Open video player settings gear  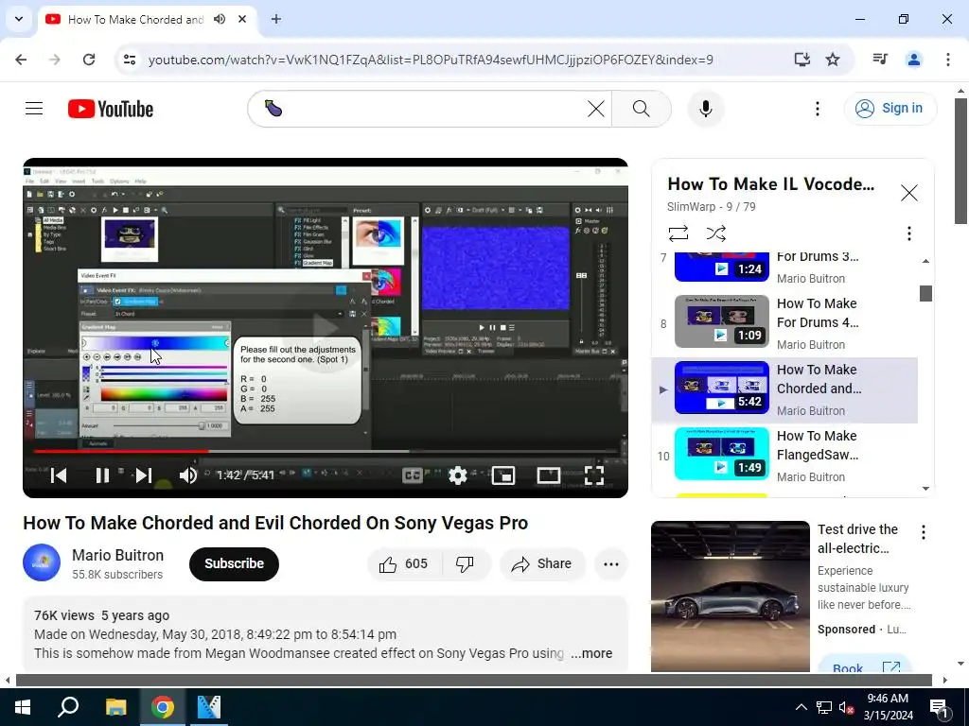pyautogui.click(x=457, y=475)
